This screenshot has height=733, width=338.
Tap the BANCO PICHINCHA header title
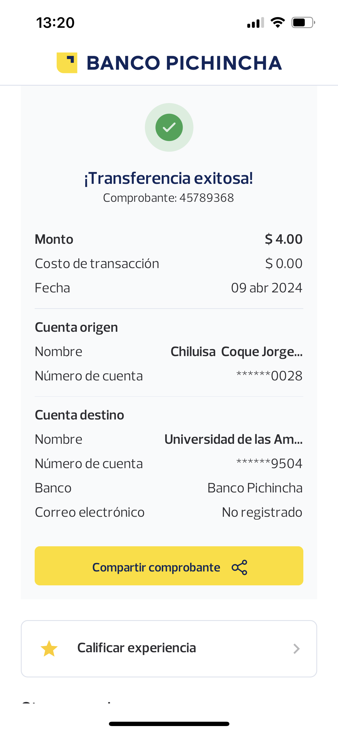[184, 63]
